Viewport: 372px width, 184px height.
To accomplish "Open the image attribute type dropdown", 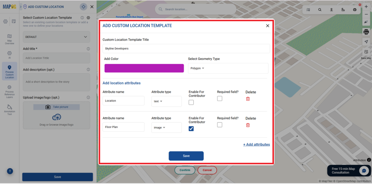I will (x=166, y=127).
